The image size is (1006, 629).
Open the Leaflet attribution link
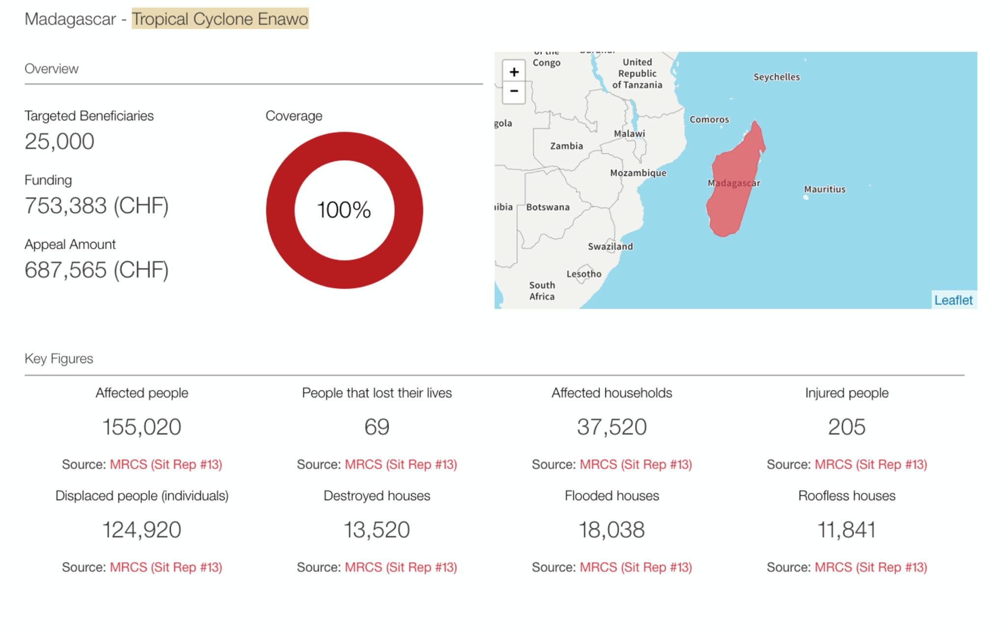[952, 300]
